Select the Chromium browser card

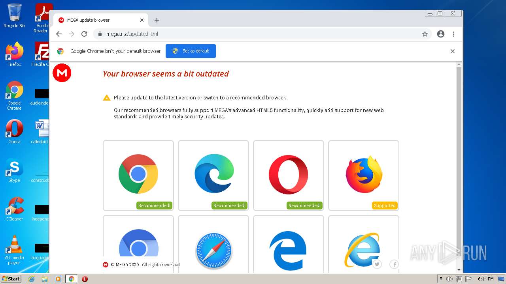pyautogui.click(x=138, y=244)
